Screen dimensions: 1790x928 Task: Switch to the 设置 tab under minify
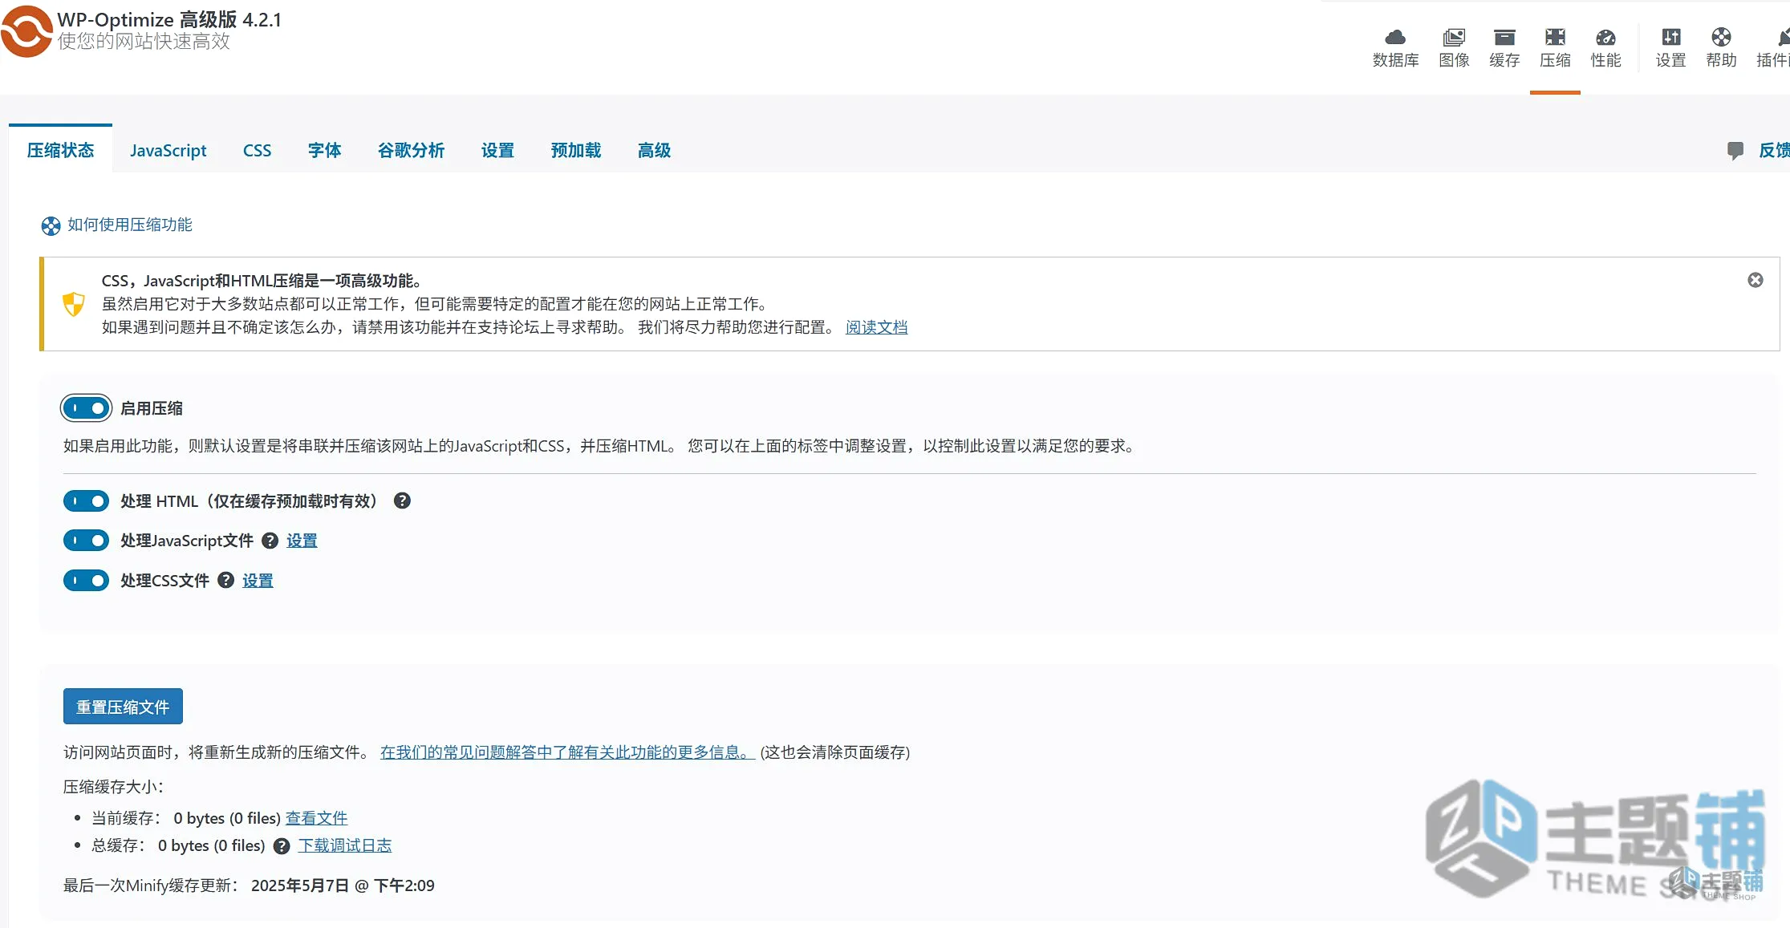(x=497, y=150)
